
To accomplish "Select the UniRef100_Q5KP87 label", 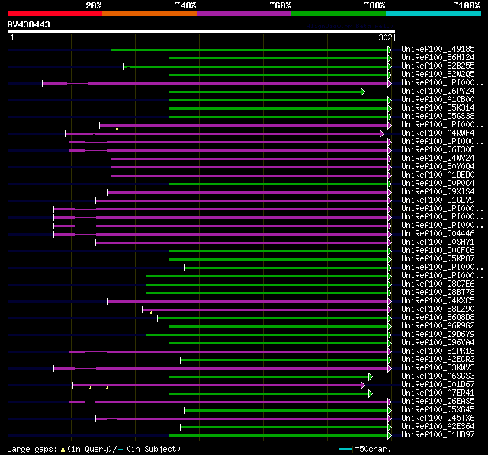I will [x=438, y=259].
